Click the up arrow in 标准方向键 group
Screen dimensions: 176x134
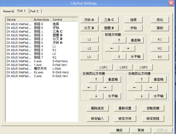pos(119,40)
